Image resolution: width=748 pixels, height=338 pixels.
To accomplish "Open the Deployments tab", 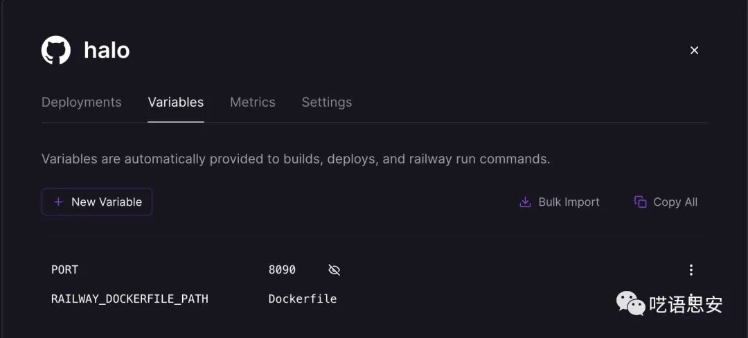I will pyautogui.click(x=81, y=103).
